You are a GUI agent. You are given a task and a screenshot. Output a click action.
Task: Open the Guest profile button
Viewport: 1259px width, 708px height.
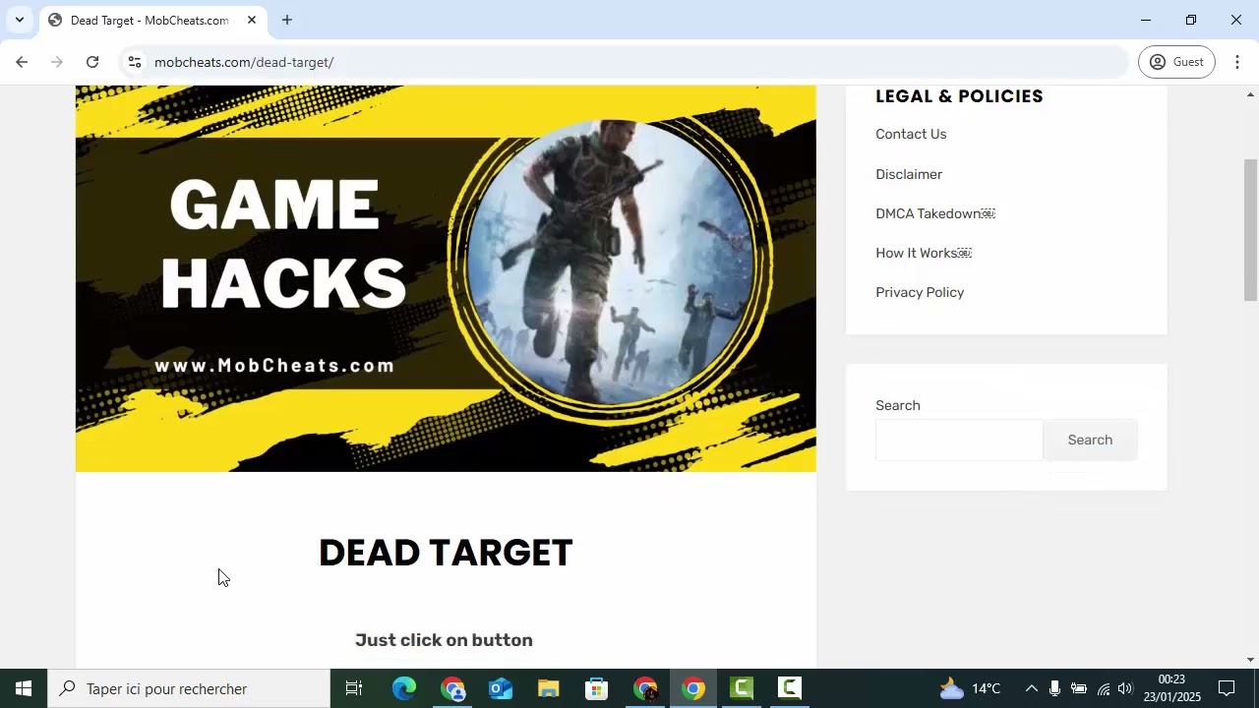tap(1177, 62)
